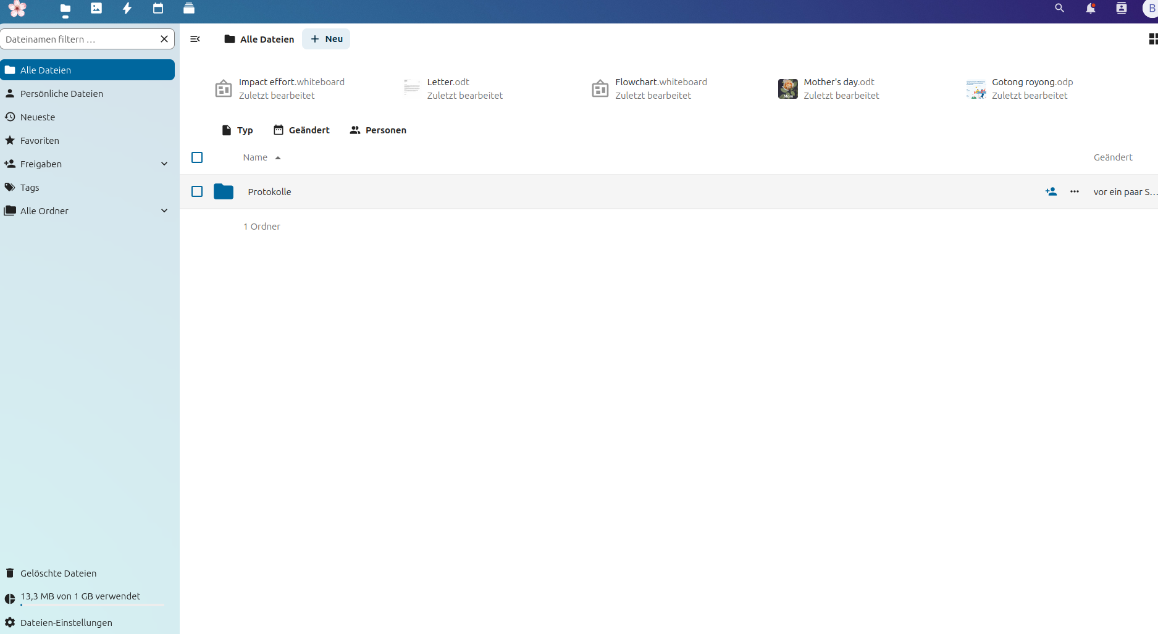This screenshot has width=1158, height=634.
Task: Expand the Alle Ordner section
Action: 164,211
